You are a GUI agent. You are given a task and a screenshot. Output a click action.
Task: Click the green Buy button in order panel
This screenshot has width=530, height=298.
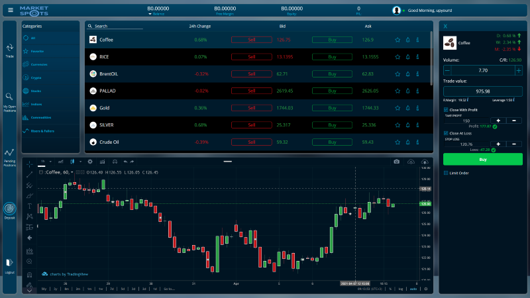(x=483, y=159)
